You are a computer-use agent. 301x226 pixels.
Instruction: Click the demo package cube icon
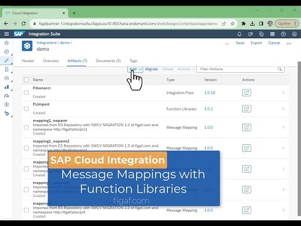click(27, 46)
